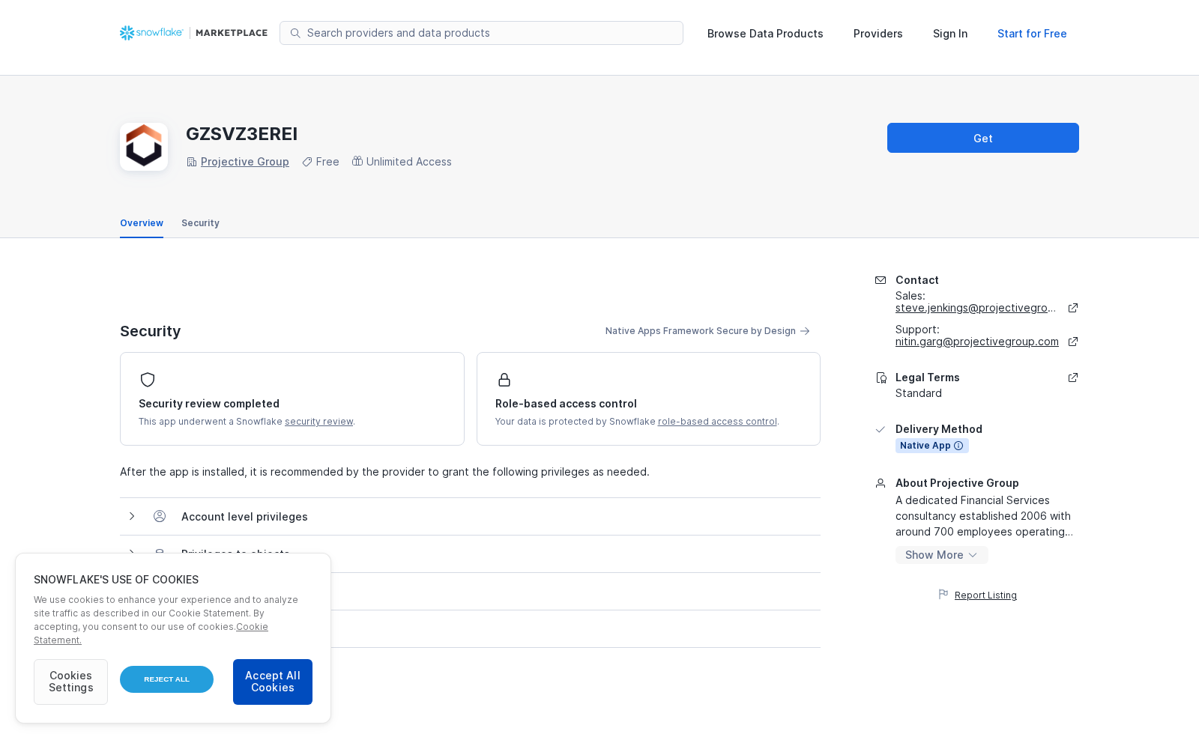Viewport: 1199px width, 749px height.
Task: Open the security review link
Action: 318,422
